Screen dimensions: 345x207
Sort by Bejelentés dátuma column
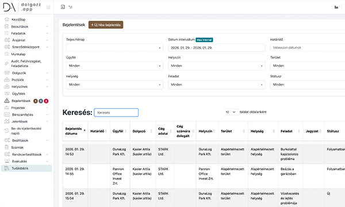click(75, 131)
